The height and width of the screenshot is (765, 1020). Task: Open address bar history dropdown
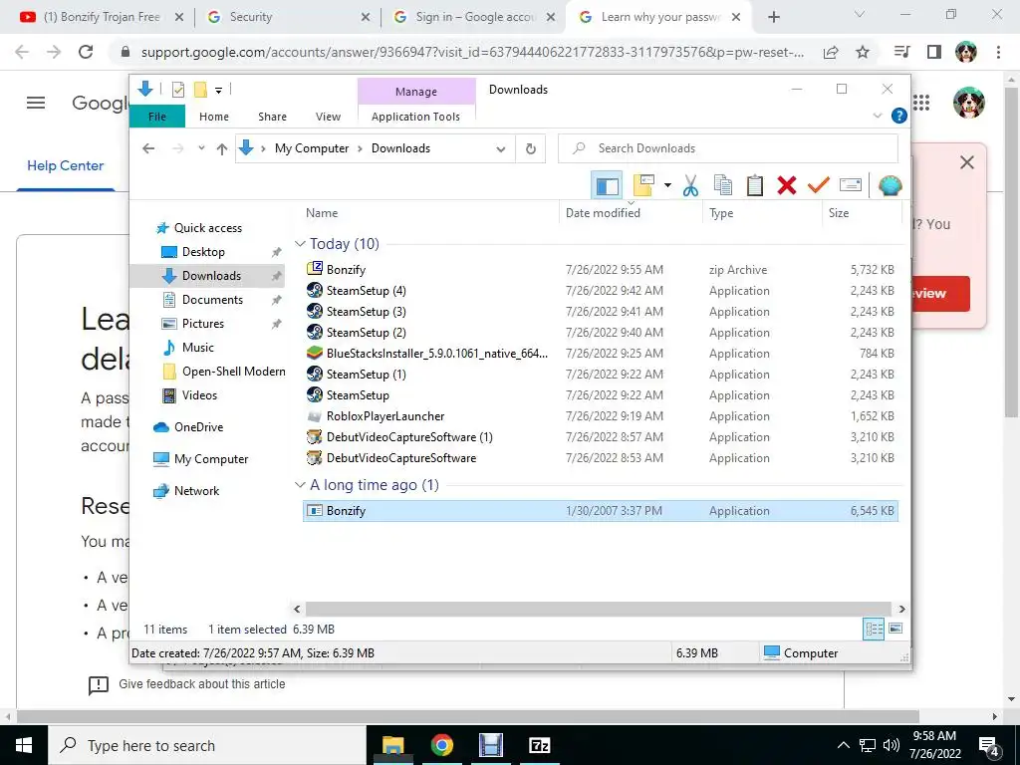pos(501,149)
